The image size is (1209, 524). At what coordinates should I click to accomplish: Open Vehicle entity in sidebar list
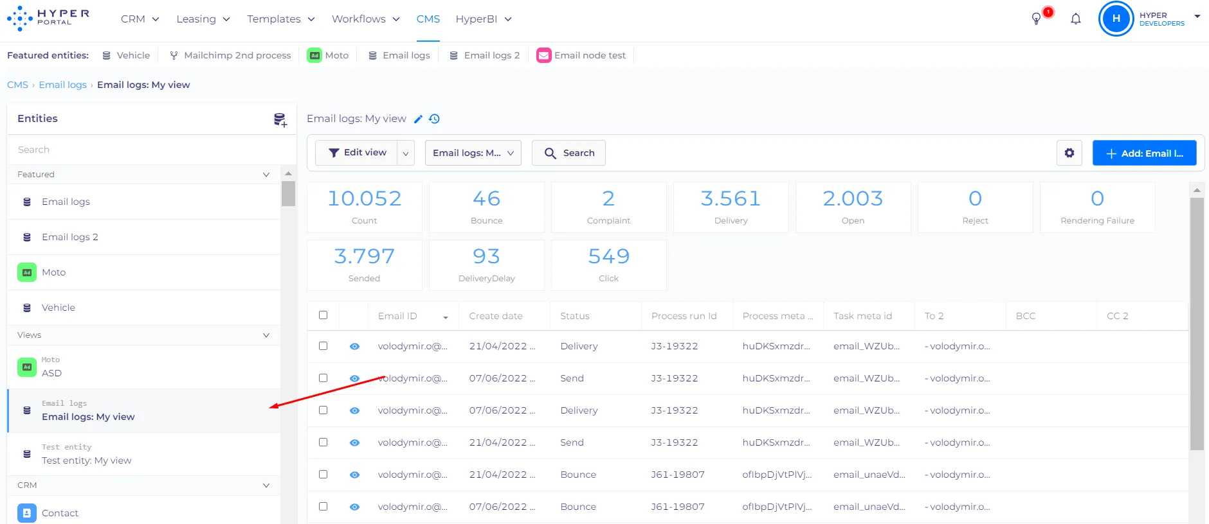point(143,308)
